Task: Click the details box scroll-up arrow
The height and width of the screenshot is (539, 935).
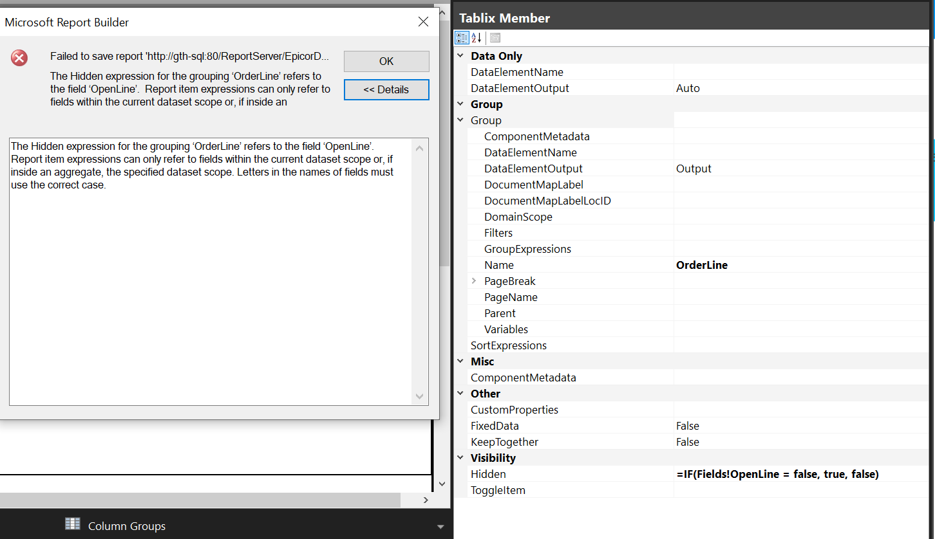Action: point(420,148)
